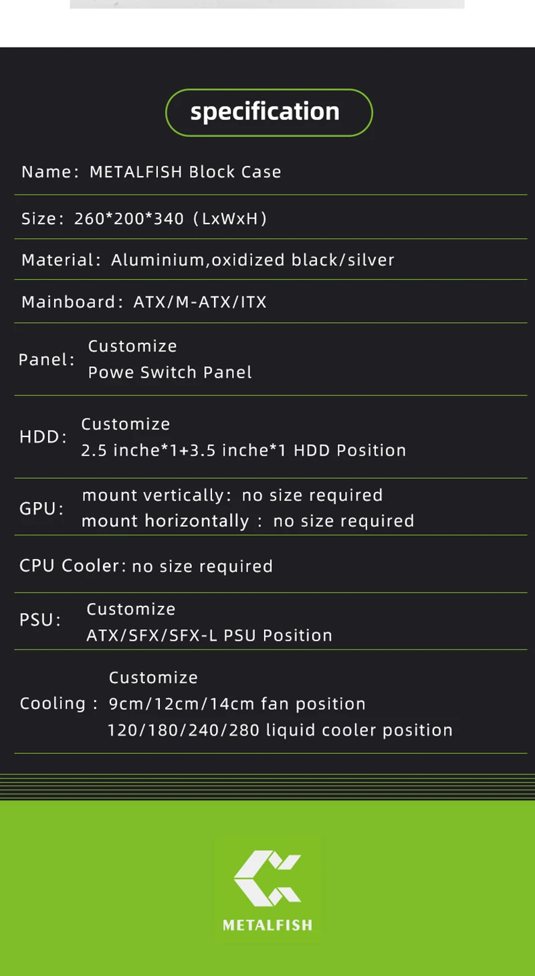
Task: Click the "Aluminium,oxidized black/silver" material text
Action: click(x=253, y=260)
